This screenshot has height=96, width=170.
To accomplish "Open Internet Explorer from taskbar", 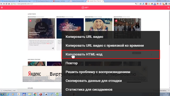I will (7, 94).
